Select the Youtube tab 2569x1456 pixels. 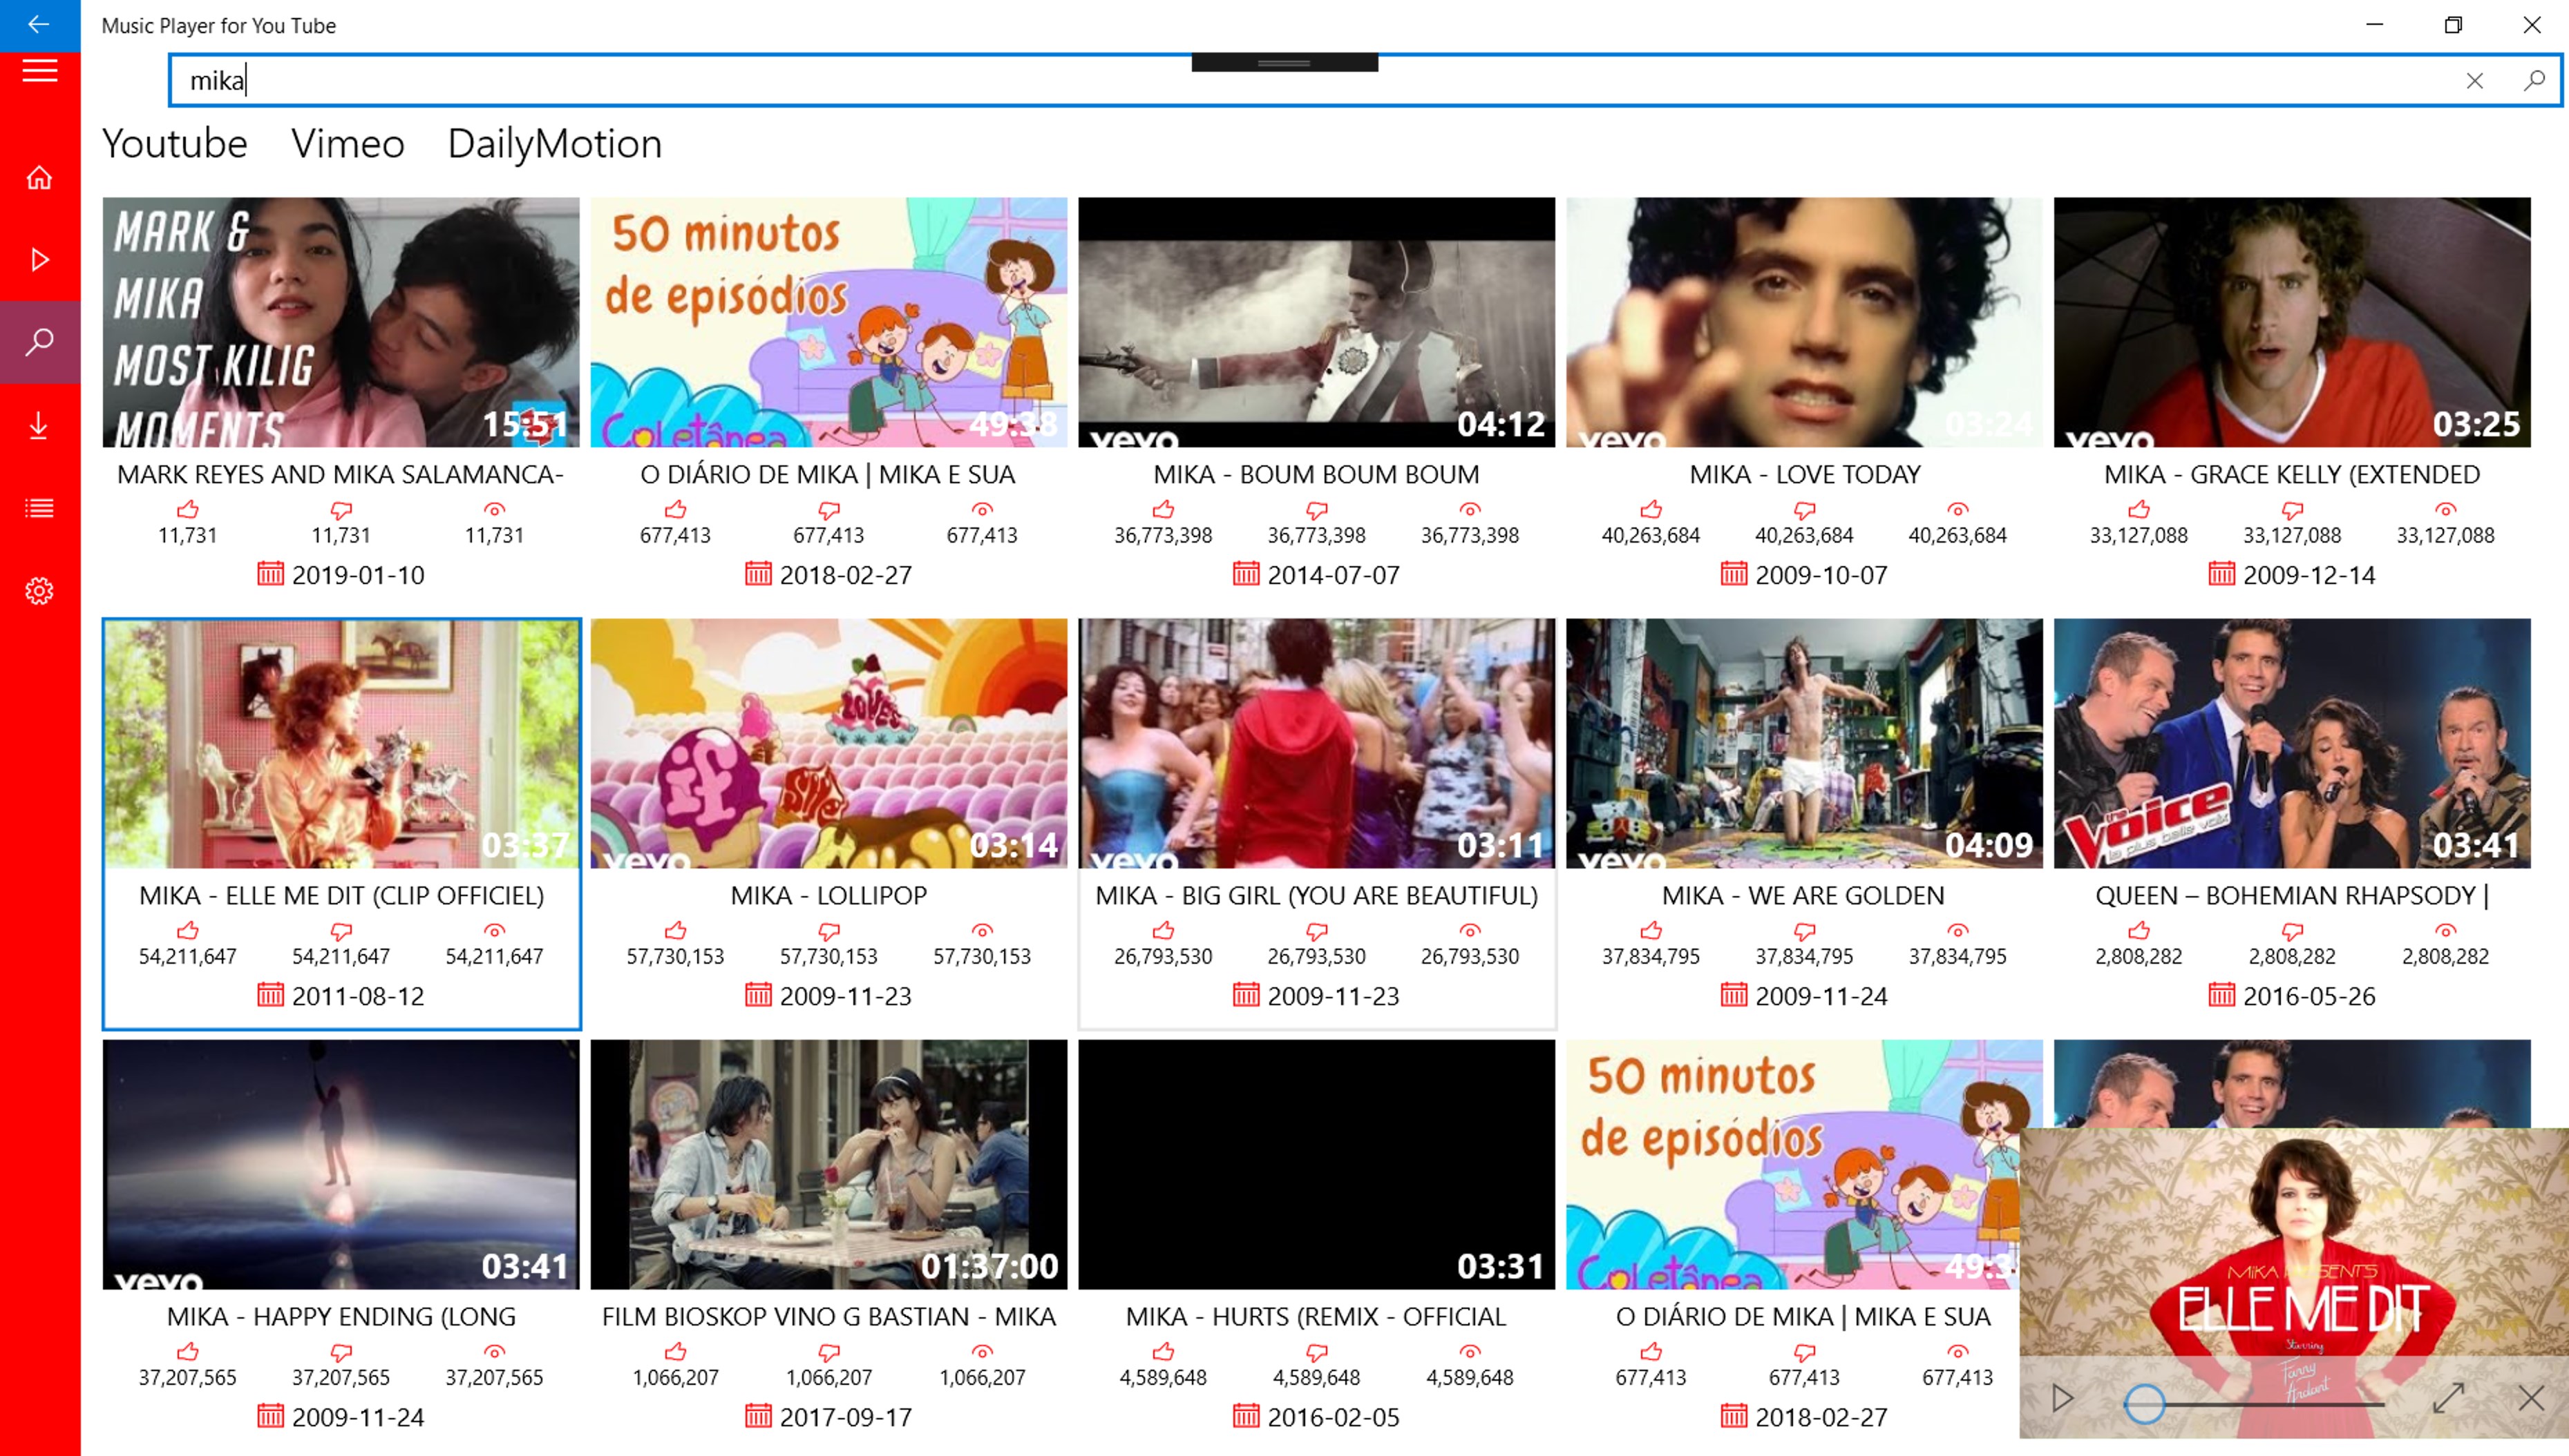(x=174, y=144)
